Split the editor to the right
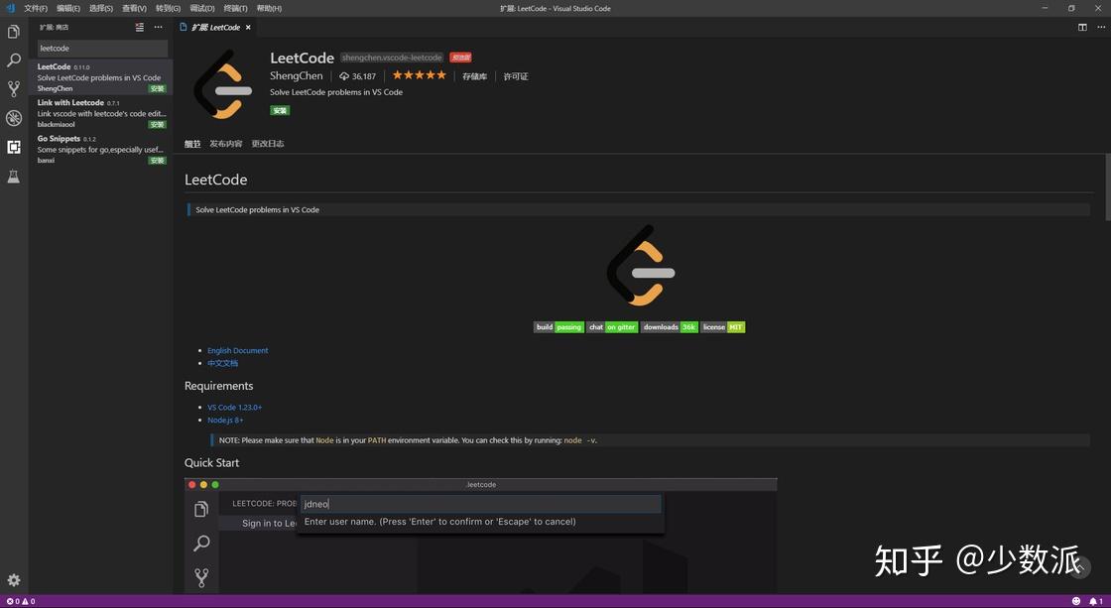The width and height of the screenshot is (1111, 608). pyautogui.click(x=1082, y=27)
